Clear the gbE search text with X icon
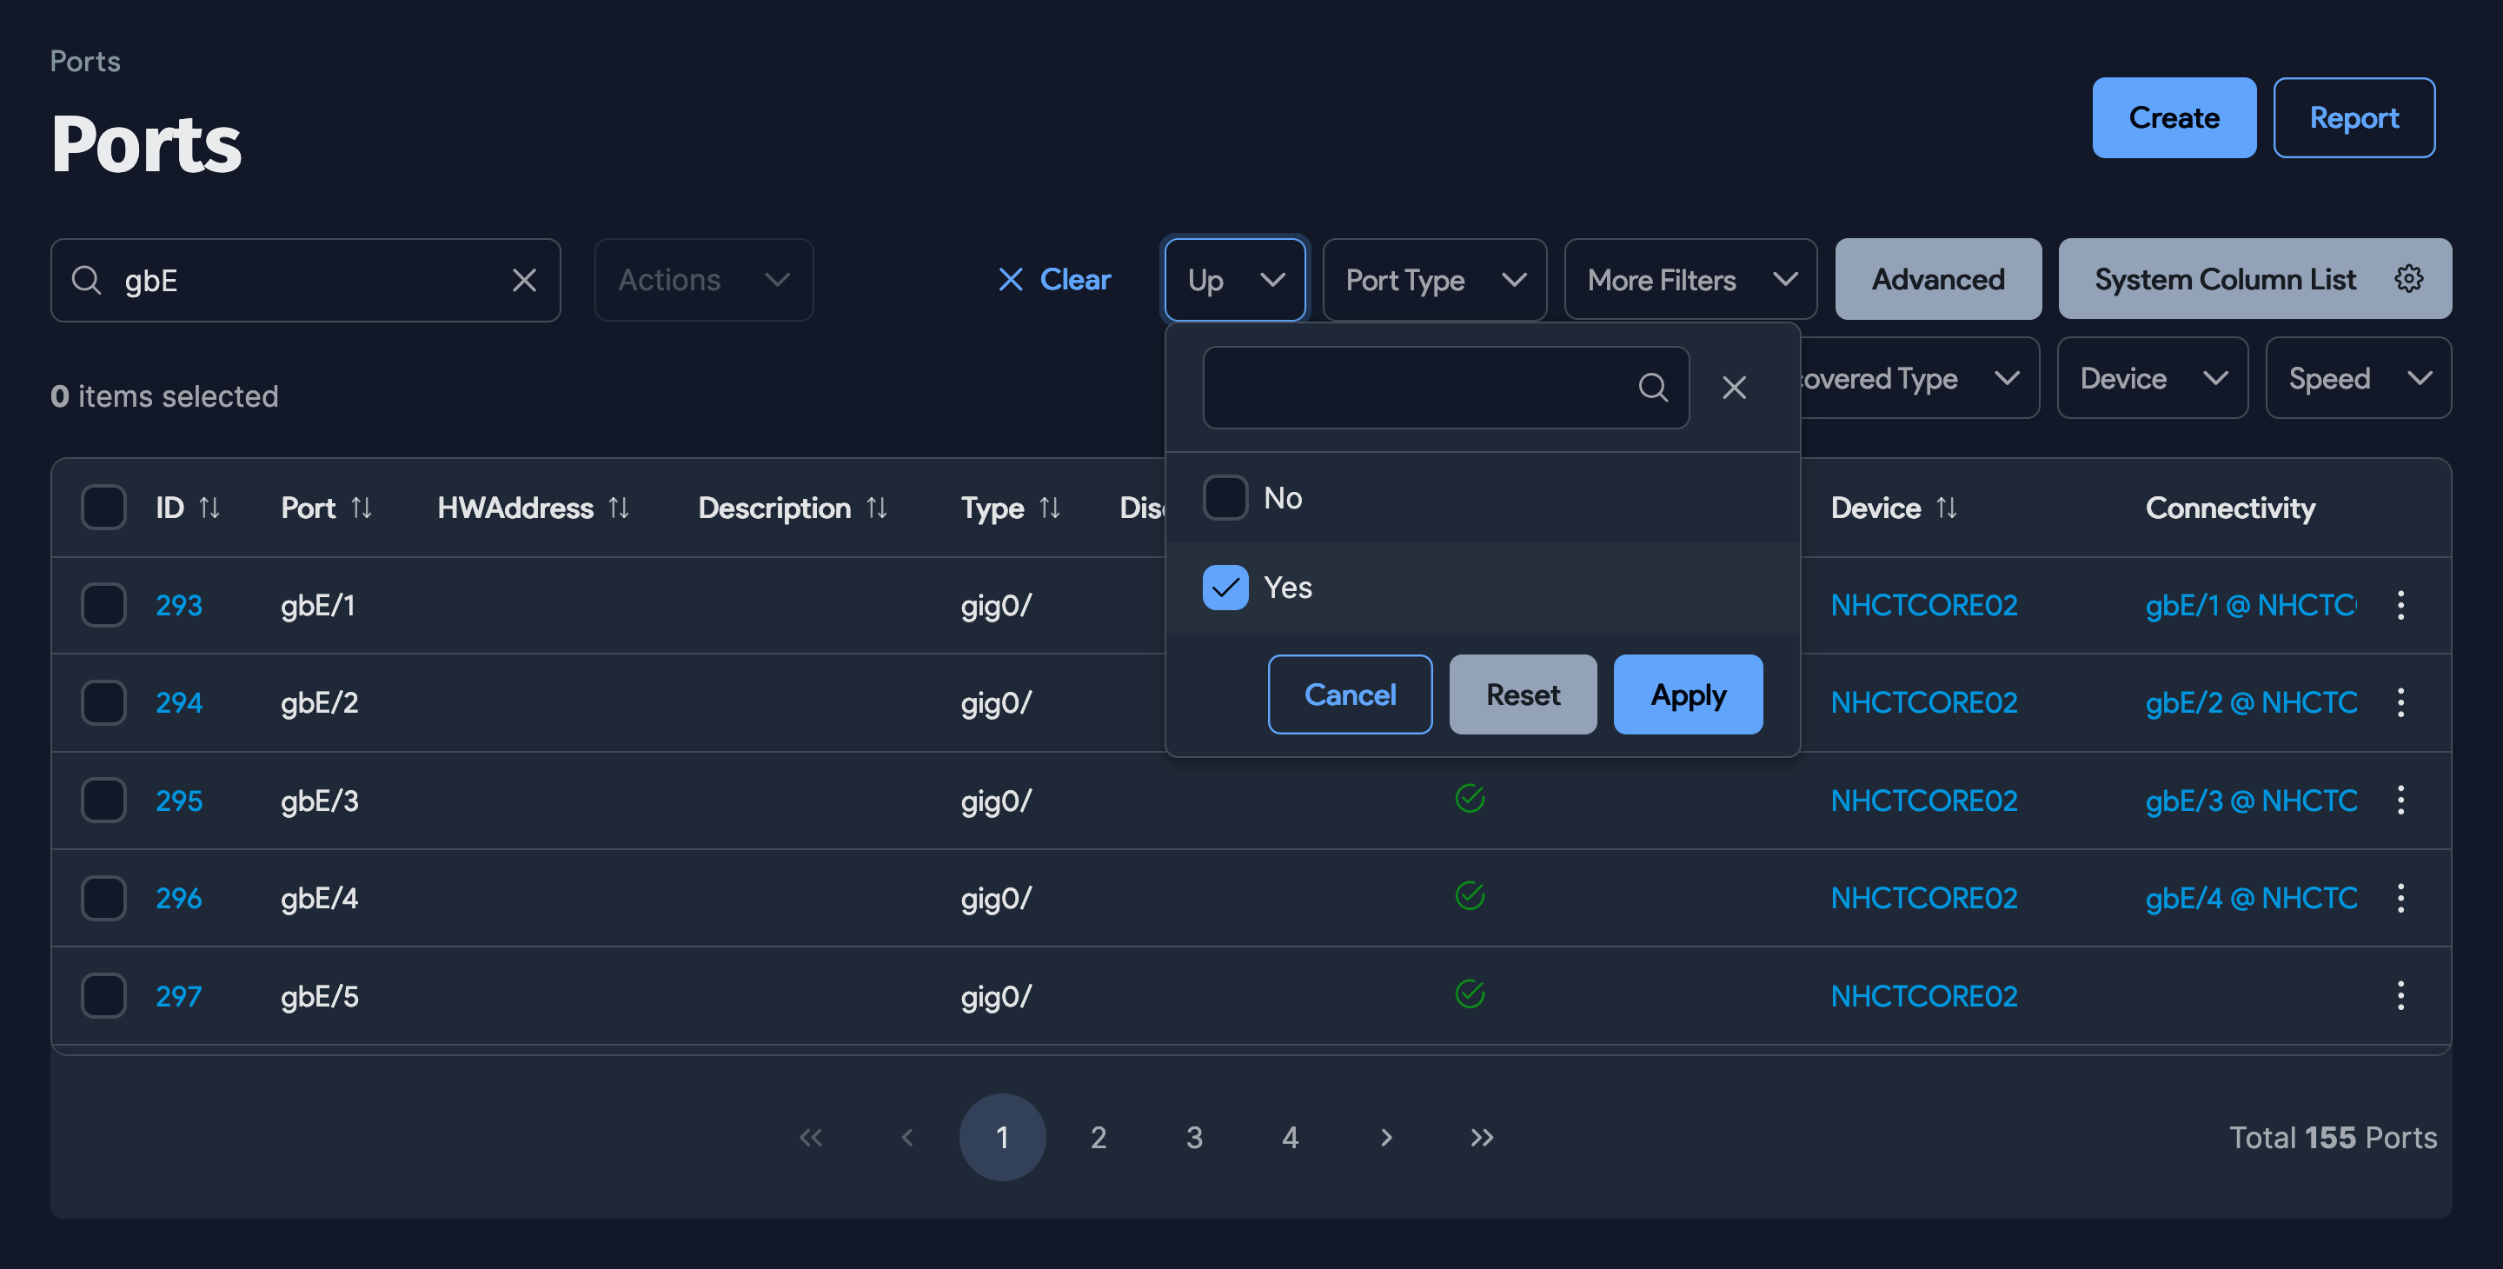The height and width of the screenshot is (1269, 2503). tap(524, 280)
